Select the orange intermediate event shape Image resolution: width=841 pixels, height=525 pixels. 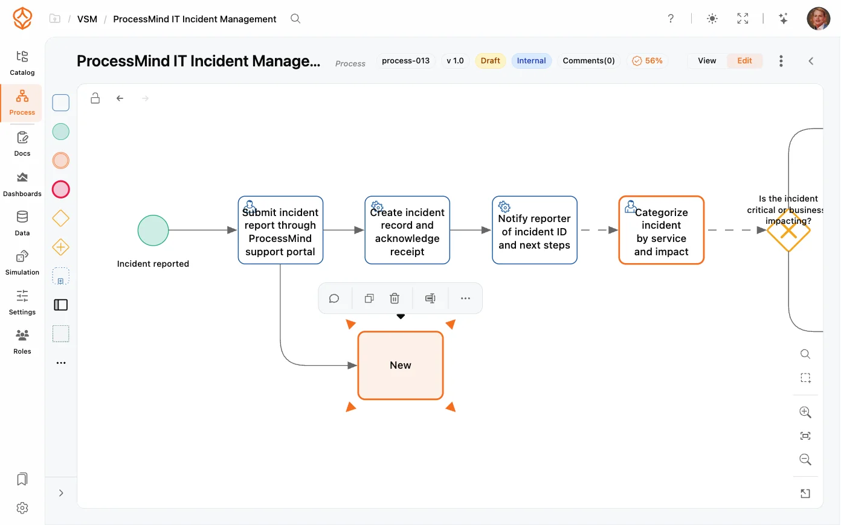pyautogui.click(x=61, y=161)
